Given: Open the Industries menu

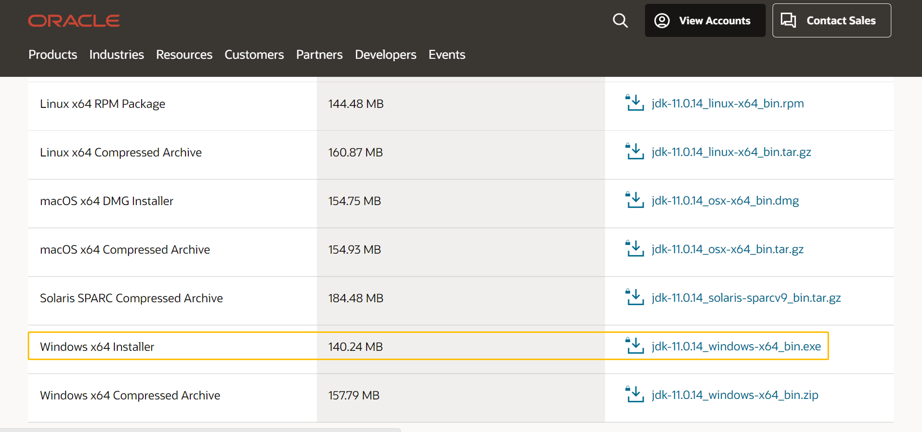Looking at the screenshot, I should point(116,54).
